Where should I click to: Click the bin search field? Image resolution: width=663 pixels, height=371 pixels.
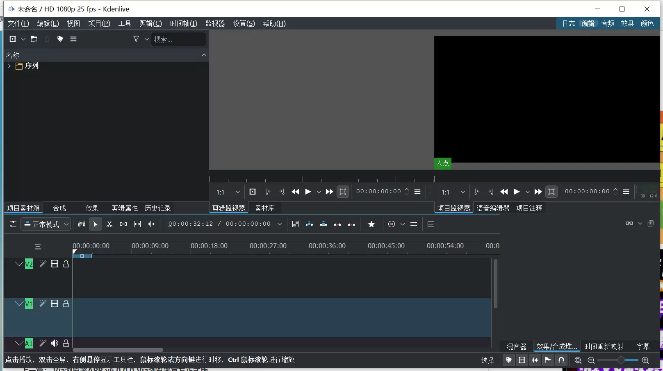coord(178,39)
